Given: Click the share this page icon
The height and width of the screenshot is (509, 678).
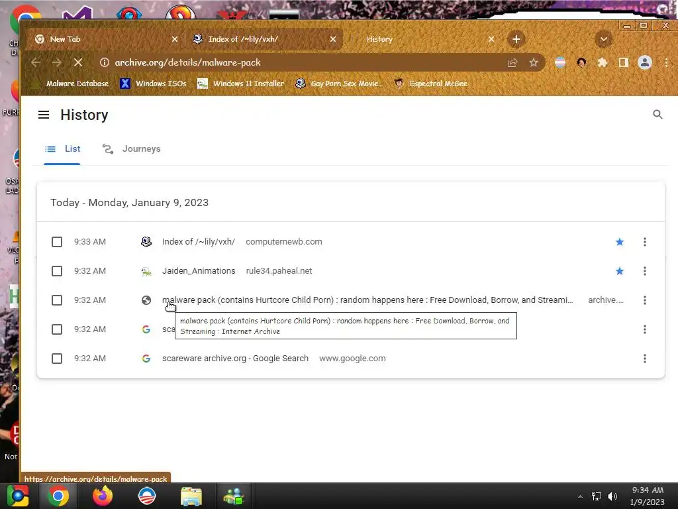Looking at the screenshot, I should click(512, 63).
